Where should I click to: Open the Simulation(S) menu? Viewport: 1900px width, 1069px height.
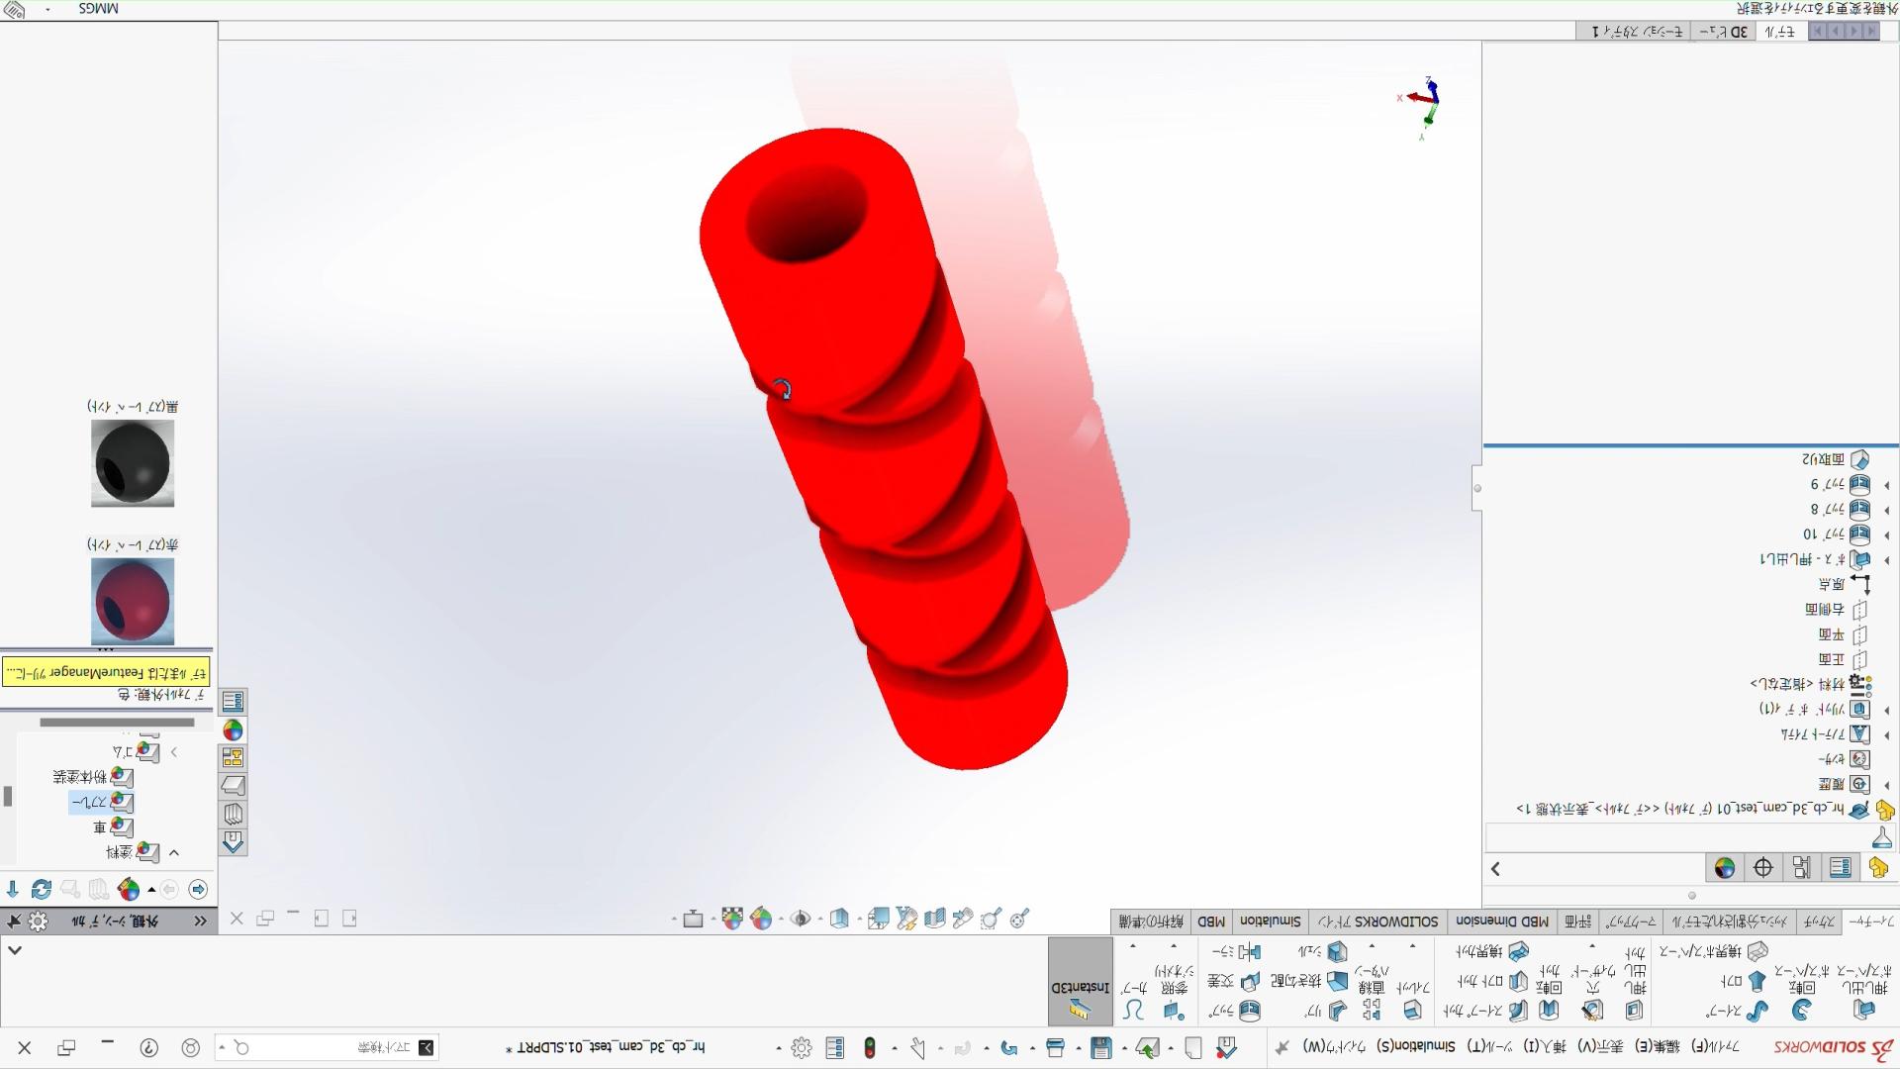[x=1414, y=1046]
